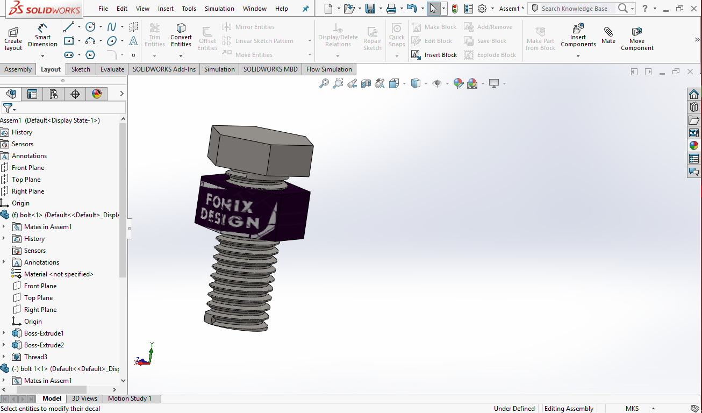
Task: Open the DisplayManager color wheel tab
Action: (97, 94)
